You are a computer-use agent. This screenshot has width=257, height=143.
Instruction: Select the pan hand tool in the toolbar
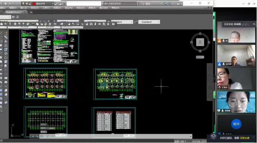pos(69,24)
